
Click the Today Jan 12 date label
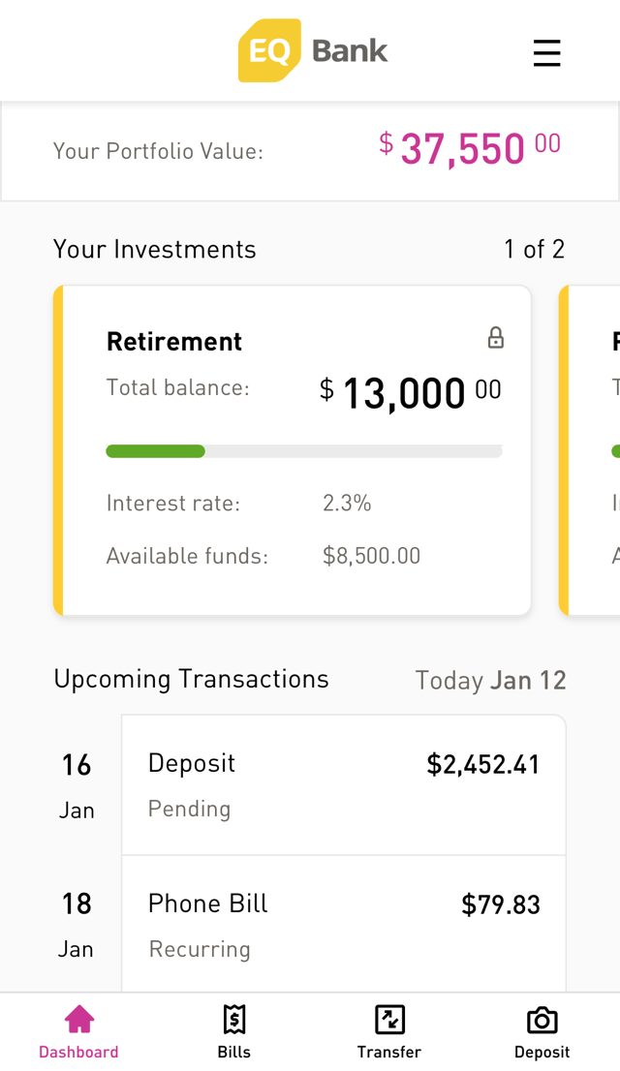(490, 681)
